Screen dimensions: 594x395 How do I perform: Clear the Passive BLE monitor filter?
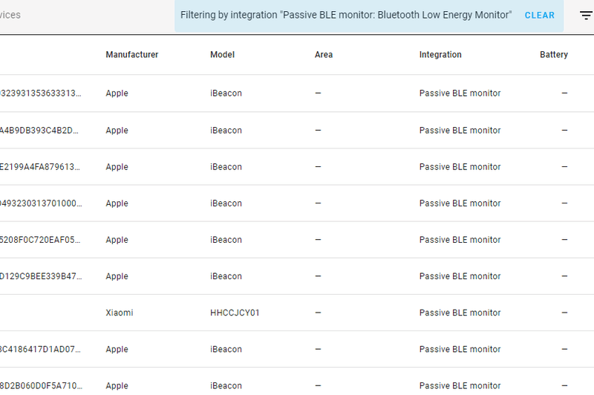point(539,16)
